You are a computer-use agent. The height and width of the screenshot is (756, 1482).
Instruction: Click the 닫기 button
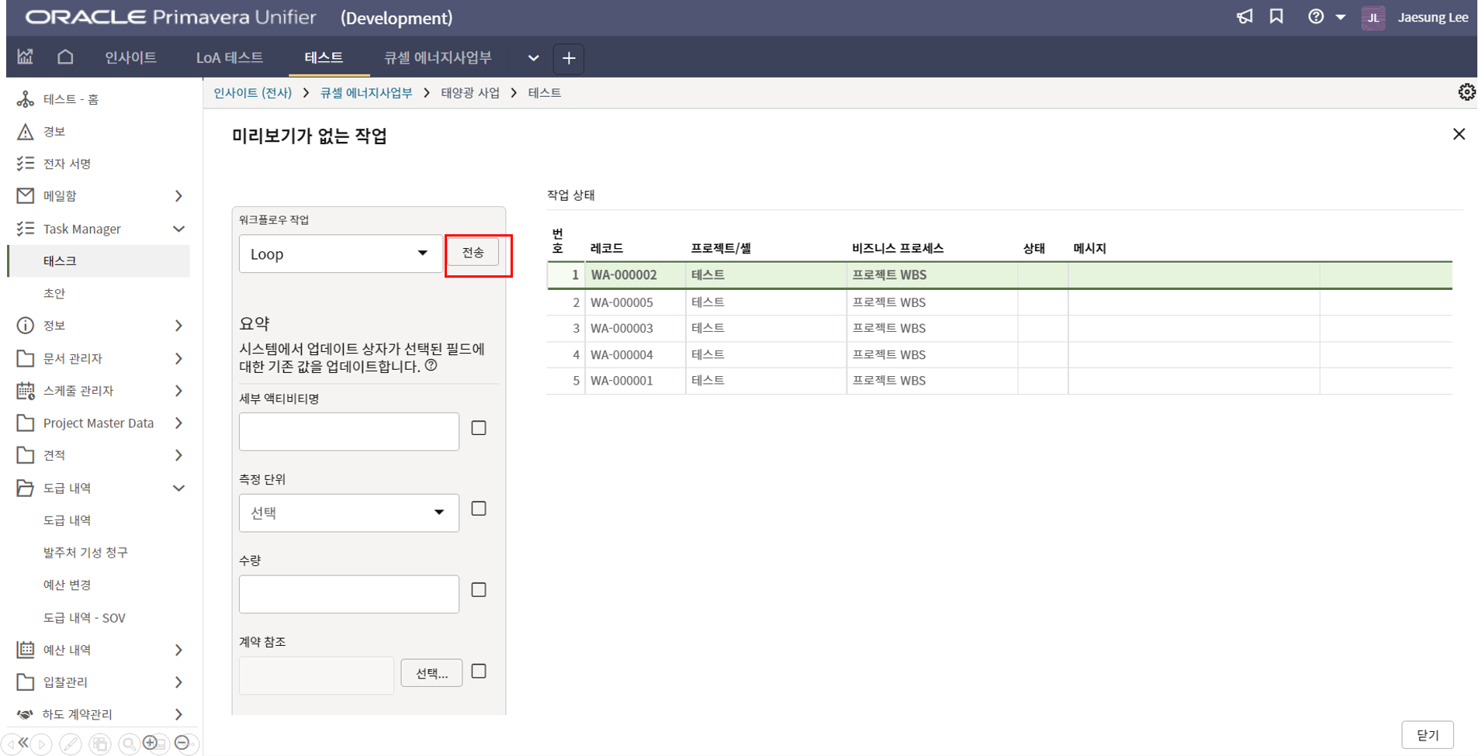[x=1427, y=735]
